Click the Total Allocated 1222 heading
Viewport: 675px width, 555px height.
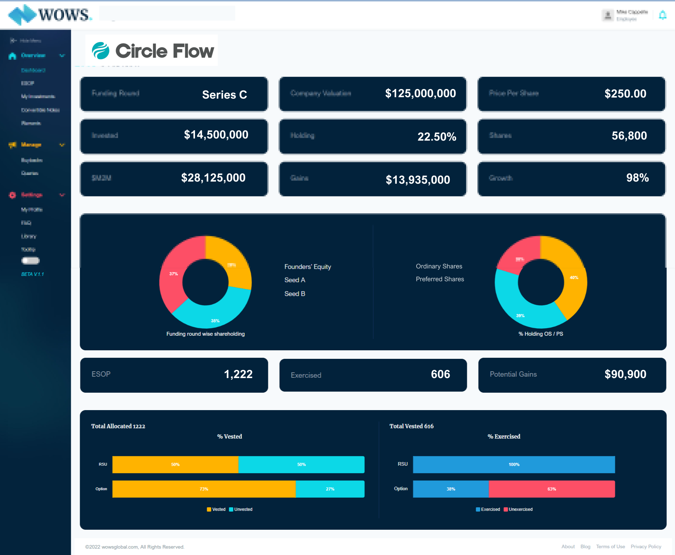coord(118,426)
